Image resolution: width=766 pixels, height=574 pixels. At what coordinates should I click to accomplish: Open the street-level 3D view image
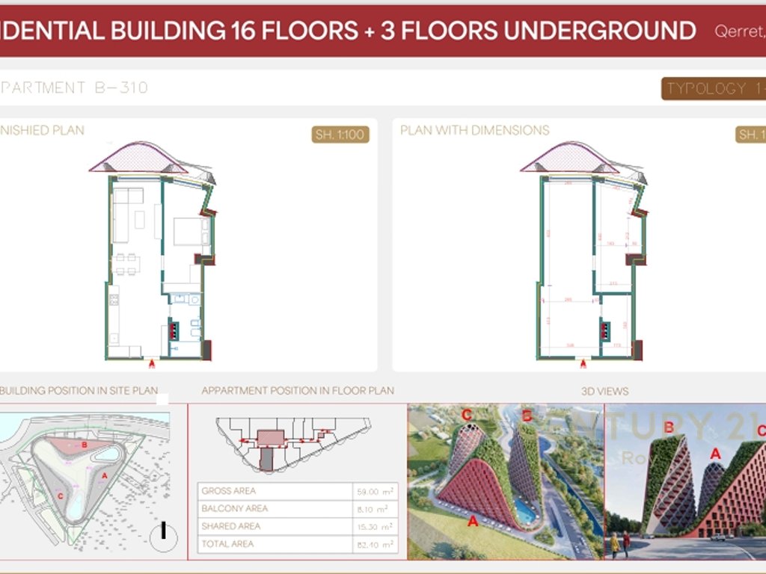684,482
